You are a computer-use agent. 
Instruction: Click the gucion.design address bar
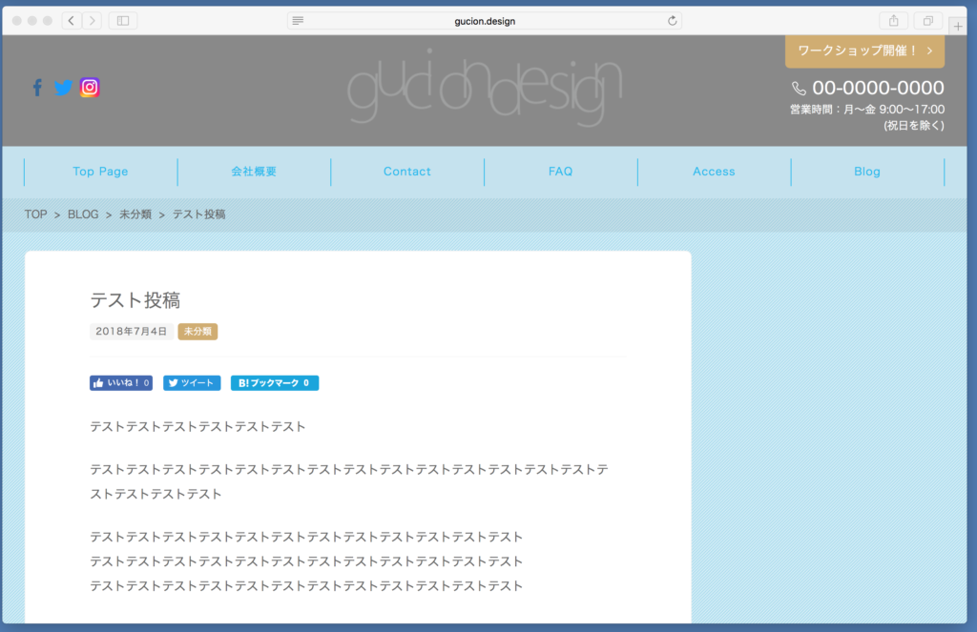point(485,21)
